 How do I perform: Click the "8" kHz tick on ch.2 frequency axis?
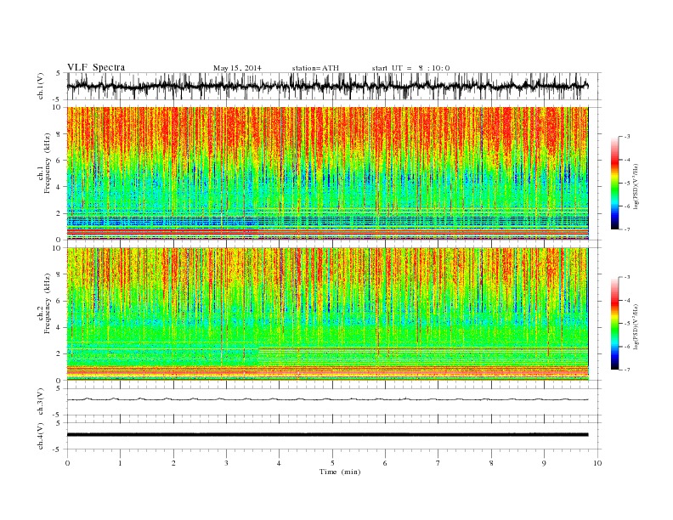tap(59, 274)
